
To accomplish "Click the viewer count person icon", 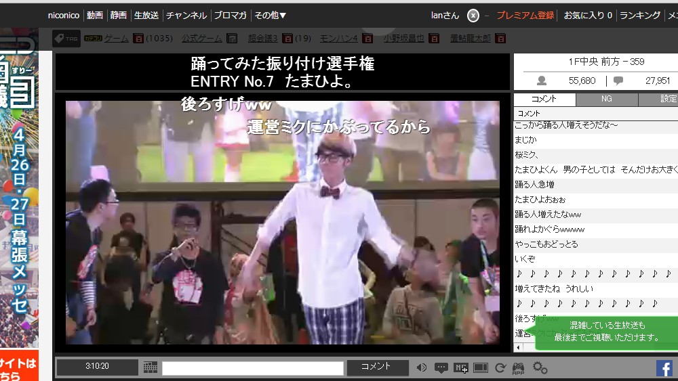I will tap(541, 81).
